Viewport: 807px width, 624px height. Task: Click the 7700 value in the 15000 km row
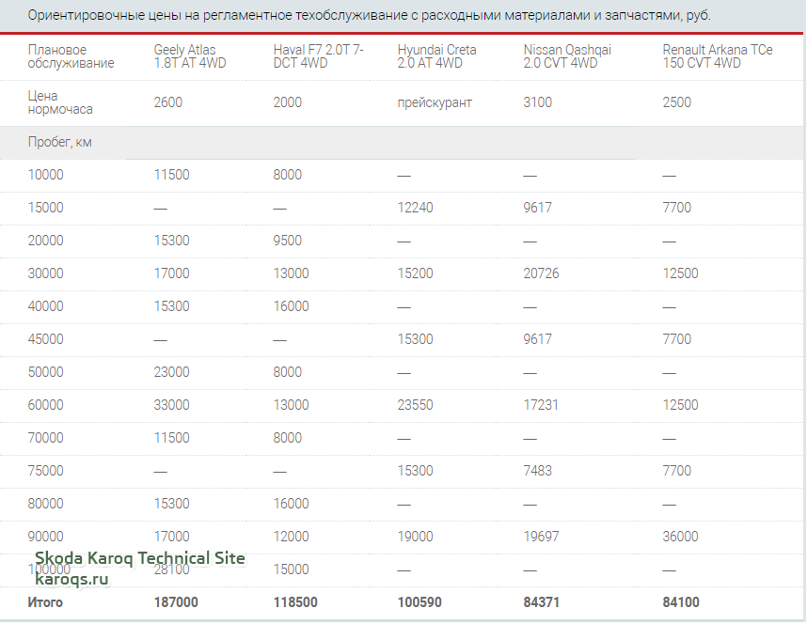pos(677,208)
